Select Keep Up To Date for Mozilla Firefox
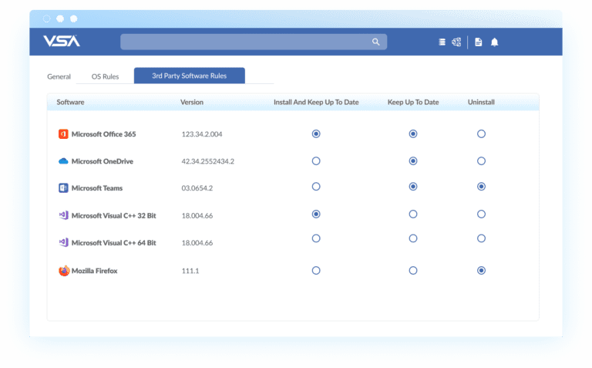Viewport: 592px width, 368px height. [x=413, y=271]
